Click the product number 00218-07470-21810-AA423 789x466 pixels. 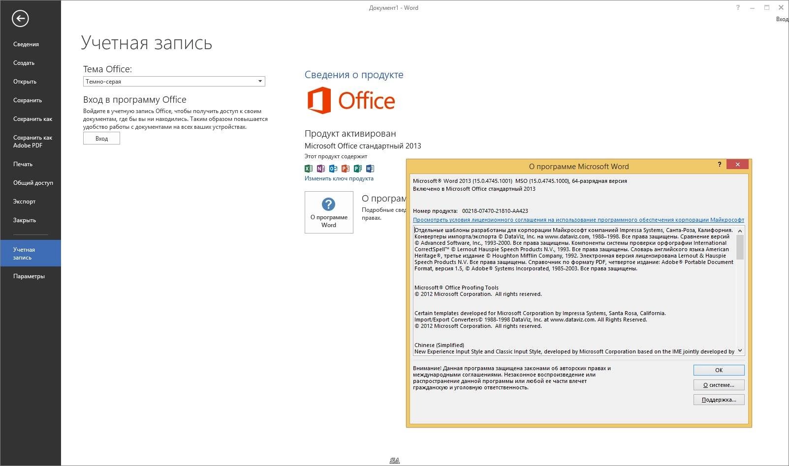[495, 211]
